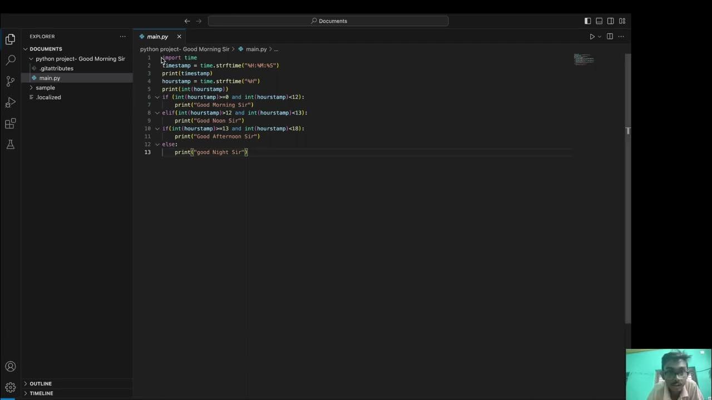This screenshot has width=712, height=400.
Task: Open .gitattributes file in explorer
Action: (56, 68)
